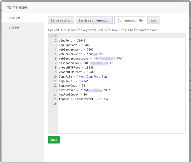Click the green Save button
The image size is (191, 163).
click(x=54, y=140)
